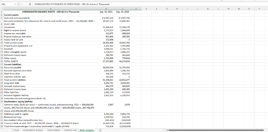This screenshot has height=132, width=268.
Task: Select row 1 header
Action: coord(2,12)
